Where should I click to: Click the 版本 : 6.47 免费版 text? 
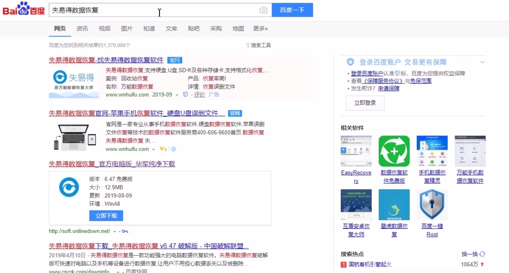(111, 179)
